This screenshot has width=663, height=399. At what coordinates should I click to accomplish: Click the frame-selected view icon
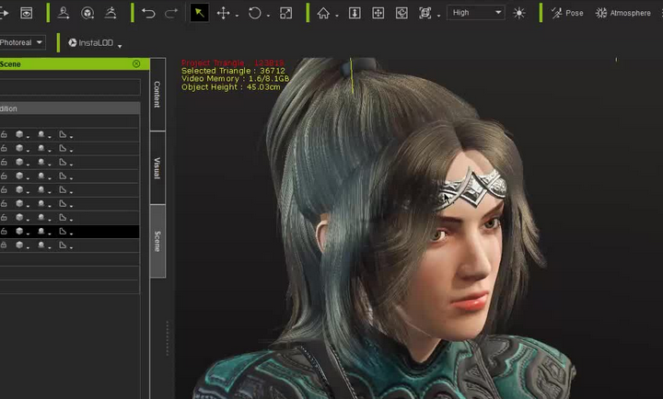tap(425, 13)
